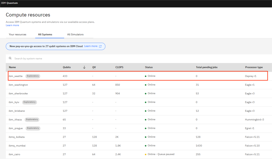Screen dimensions: 272x159
Task: Click the descending sort arrow beside Qubits
Action: point(84,67)
